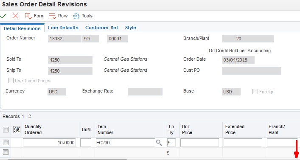Click the Ship To field 4250

point(70,71)
